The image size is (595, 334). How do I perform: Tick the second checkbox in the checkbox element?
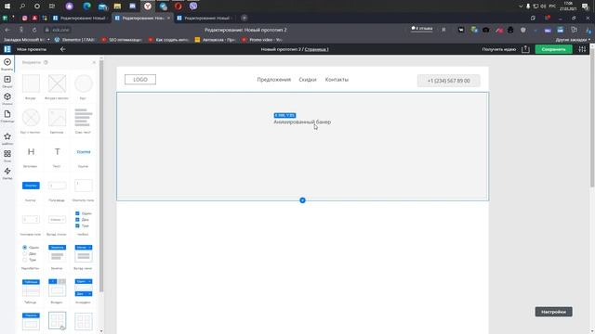pyautogui.click(x=77, y=219)
